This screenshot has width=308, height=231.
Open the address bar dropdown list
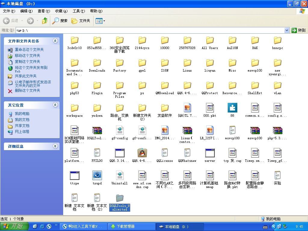(x=287, y=30)
